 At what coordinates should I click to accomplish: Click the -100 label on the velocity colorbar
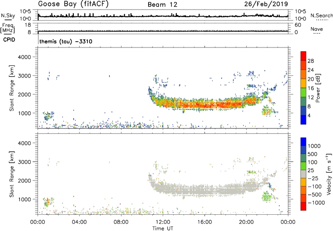pos(315,186)
